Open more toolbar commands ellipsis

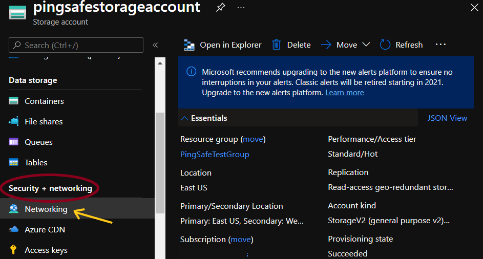pyautogui.click(x=440, y=45)
